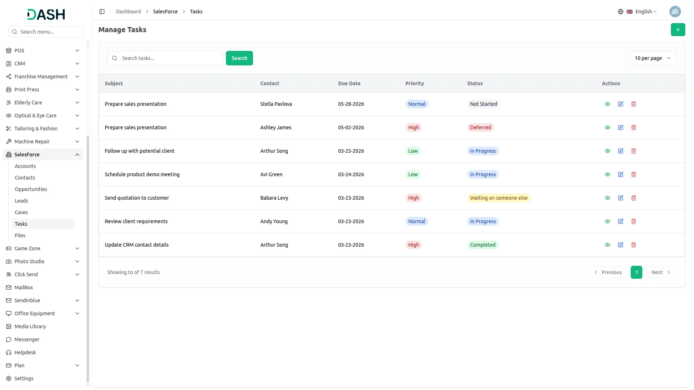The height and width of the screenshot is (390, 694).
Task: Expand the Game Zone menu
Action: [x=43, y=248]
